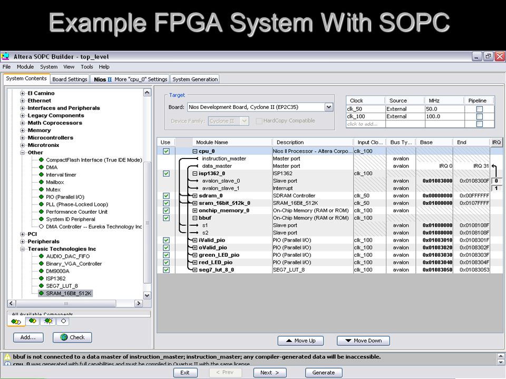Open the Module menu

[x=25, y=67]
